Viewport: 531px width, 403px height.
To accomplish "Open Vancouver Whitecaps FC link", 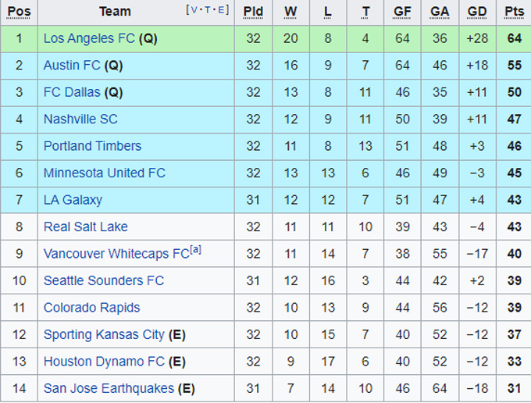I will (116, 254).
